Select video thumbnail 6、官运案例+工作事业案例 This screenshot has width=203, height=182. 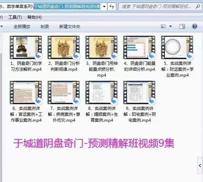pos(26,92)
